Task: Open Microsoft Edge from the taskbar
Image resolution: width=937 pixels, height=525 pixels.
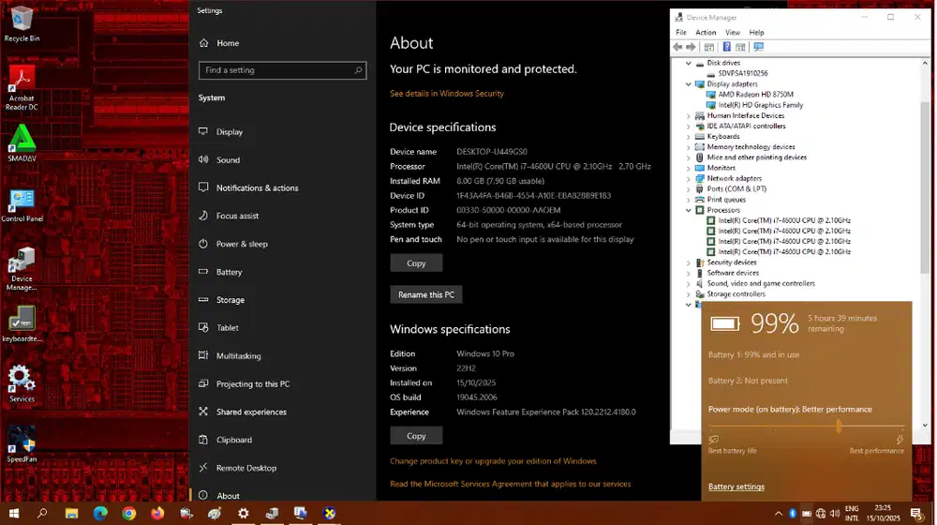Action: [x=100, y=513]
